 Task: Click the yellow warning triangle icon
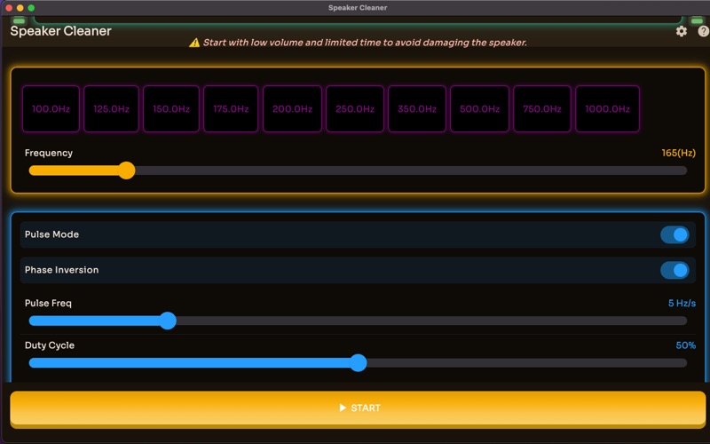point(194,43)
